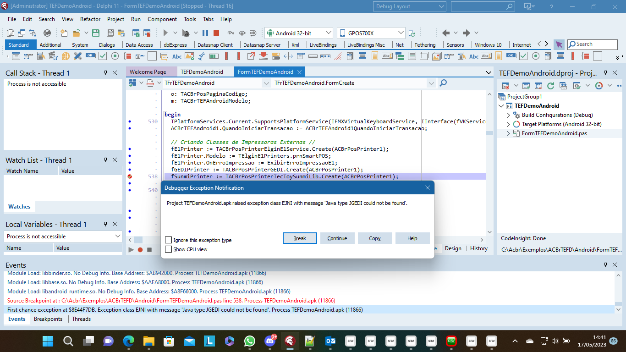Click the Forward navigation arrow

(x=467, y=33)
